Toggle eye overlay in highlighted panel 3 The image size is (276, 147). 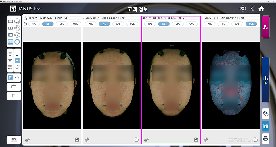[x=146, y=140]
